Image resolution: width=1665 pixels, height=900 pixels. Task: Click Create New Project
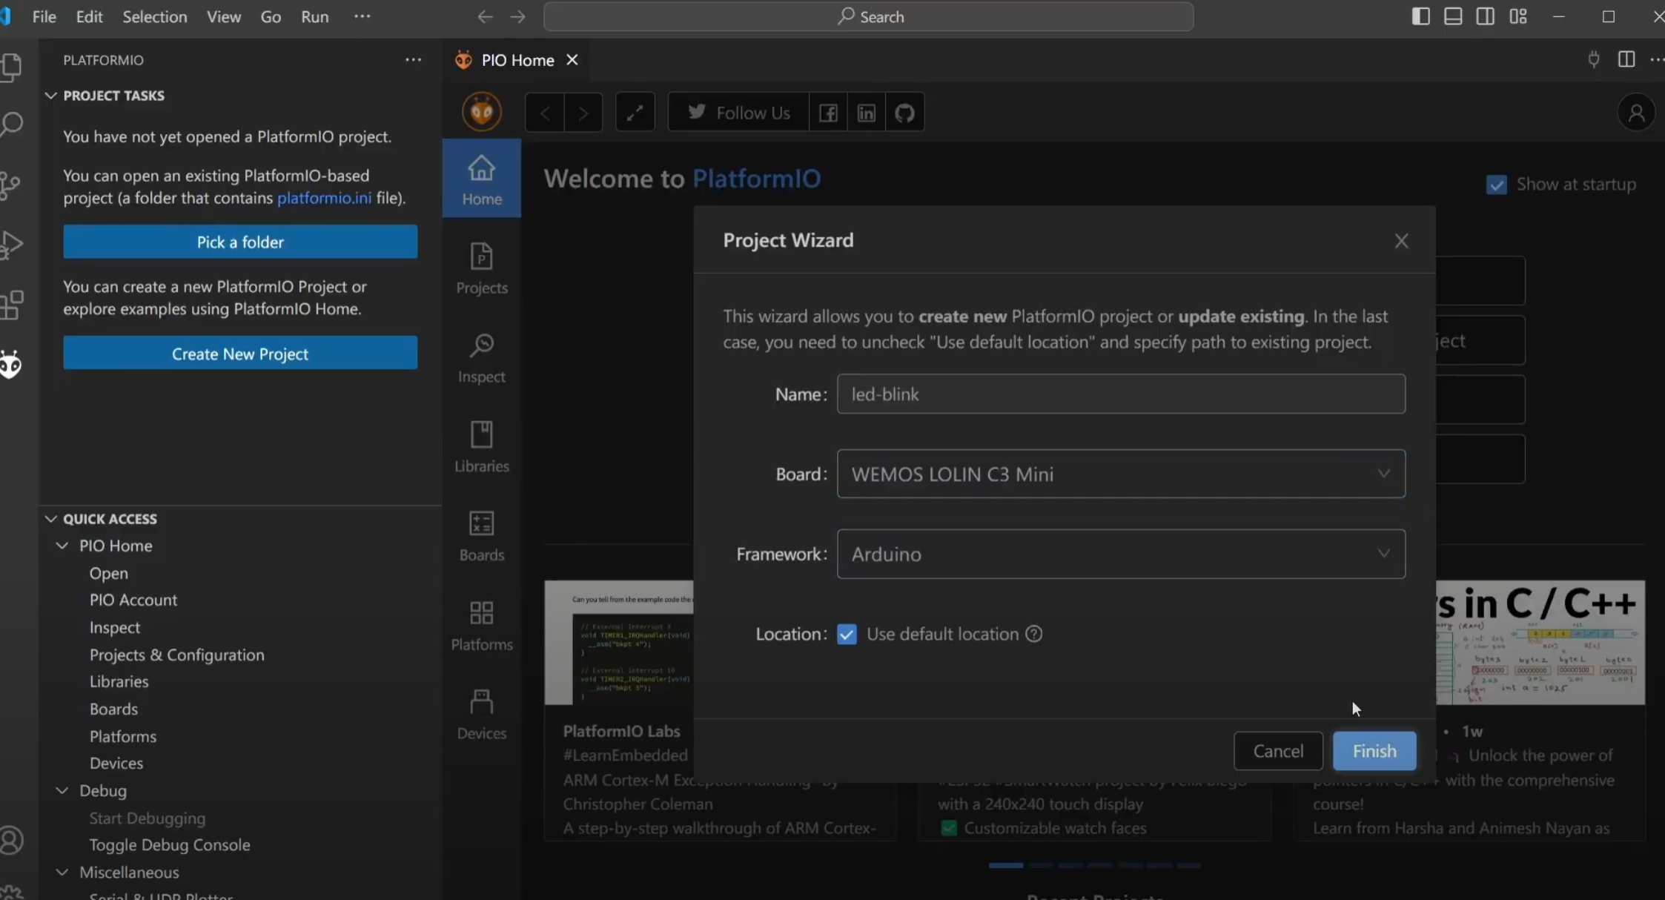tap(239, 353)
